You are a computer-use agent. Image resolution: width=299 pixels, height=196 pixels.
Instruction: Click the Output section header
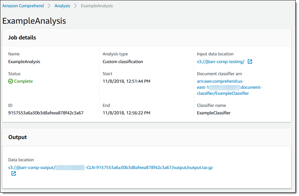click(18, 137)
